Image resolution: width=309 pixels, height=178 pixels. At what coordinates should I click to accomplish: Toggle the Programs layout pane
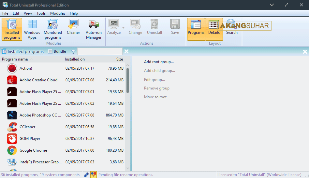tap(196, 29)
